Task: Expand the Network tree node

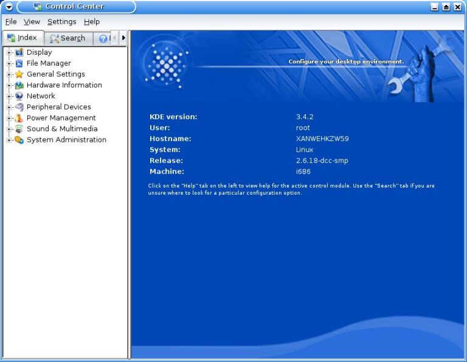Action: pyautogui.click(x=9, y=96)
